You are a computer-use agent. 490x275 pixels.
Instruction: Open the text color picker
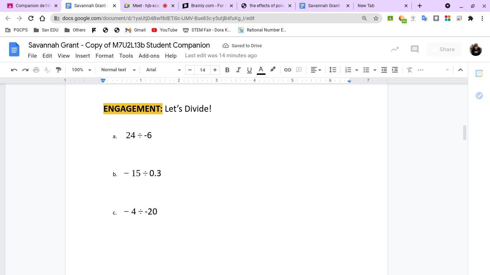[x=261, y=70]
